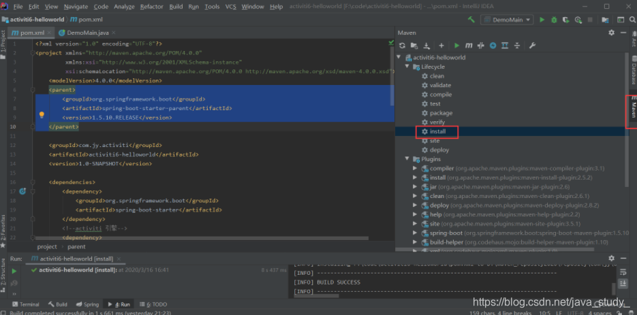
Task: Click the editor horizontal scrollbar
Action: tap(202, 239)
